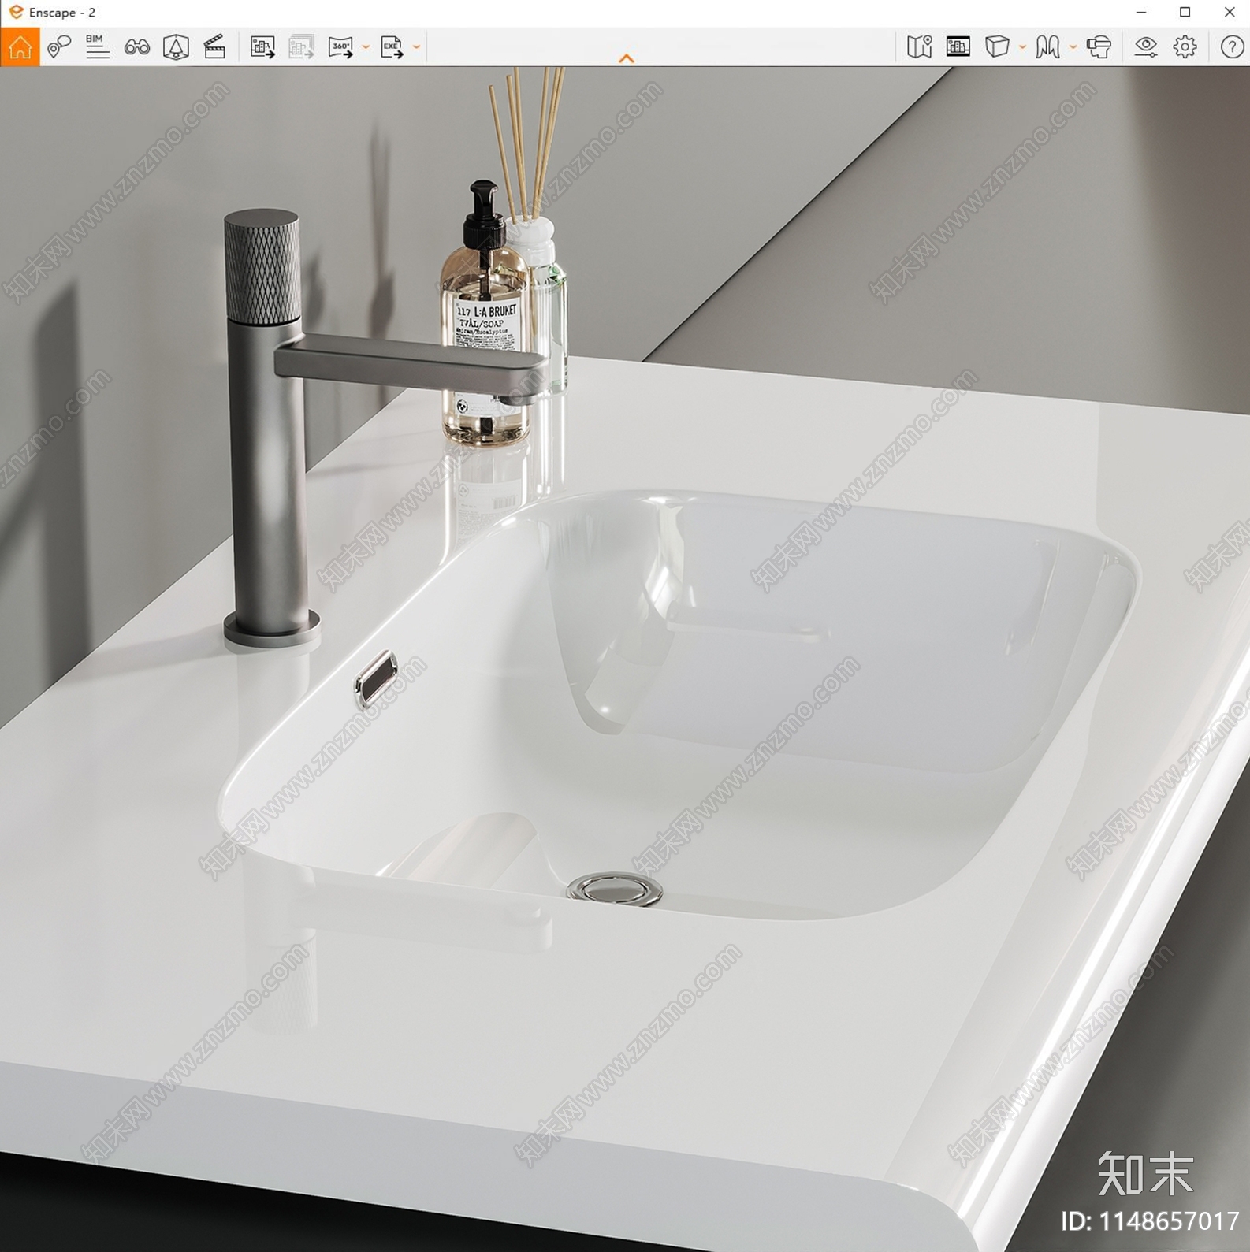Image resolution: width=1250 pixels, height=1252 pixels.
Task: Open General Settings gear icon
Action: point(1185,47)
